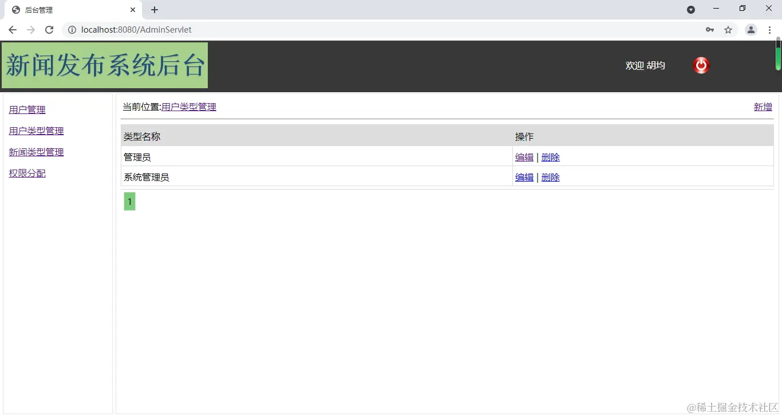782x417 pixels.
Task: Open a new tab with the plus button
Action: click(155, 10)
